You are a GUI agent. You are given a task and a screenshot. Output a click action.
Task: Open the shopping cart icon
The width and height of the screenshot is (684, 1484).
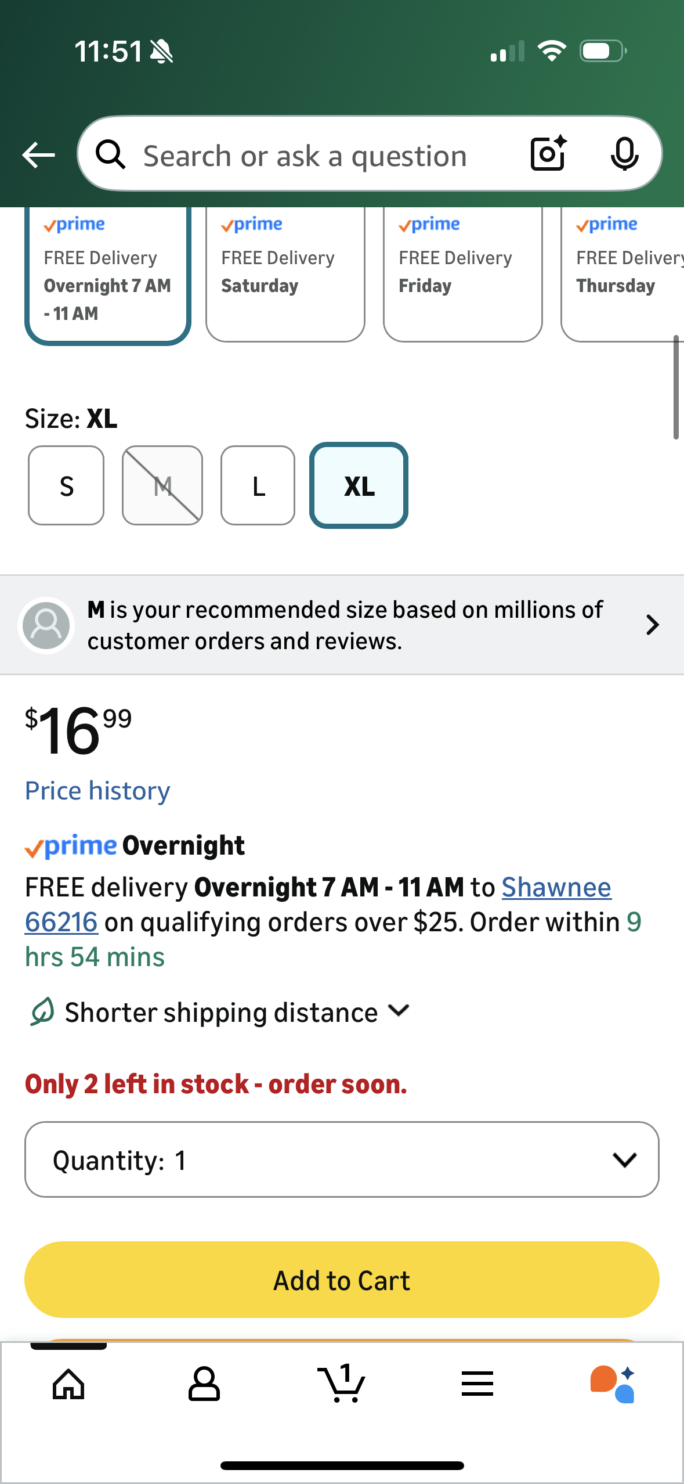tap(342, 1384)
